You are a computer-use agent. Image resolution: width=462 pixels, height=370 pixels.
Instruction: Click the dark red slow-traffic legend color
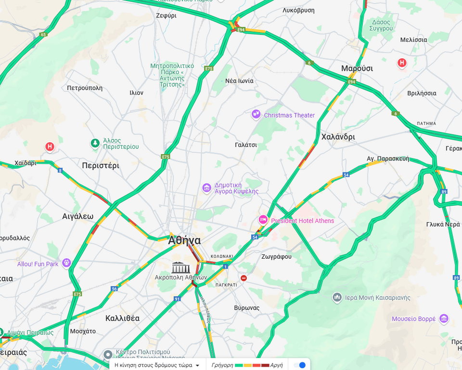[265, 365]
